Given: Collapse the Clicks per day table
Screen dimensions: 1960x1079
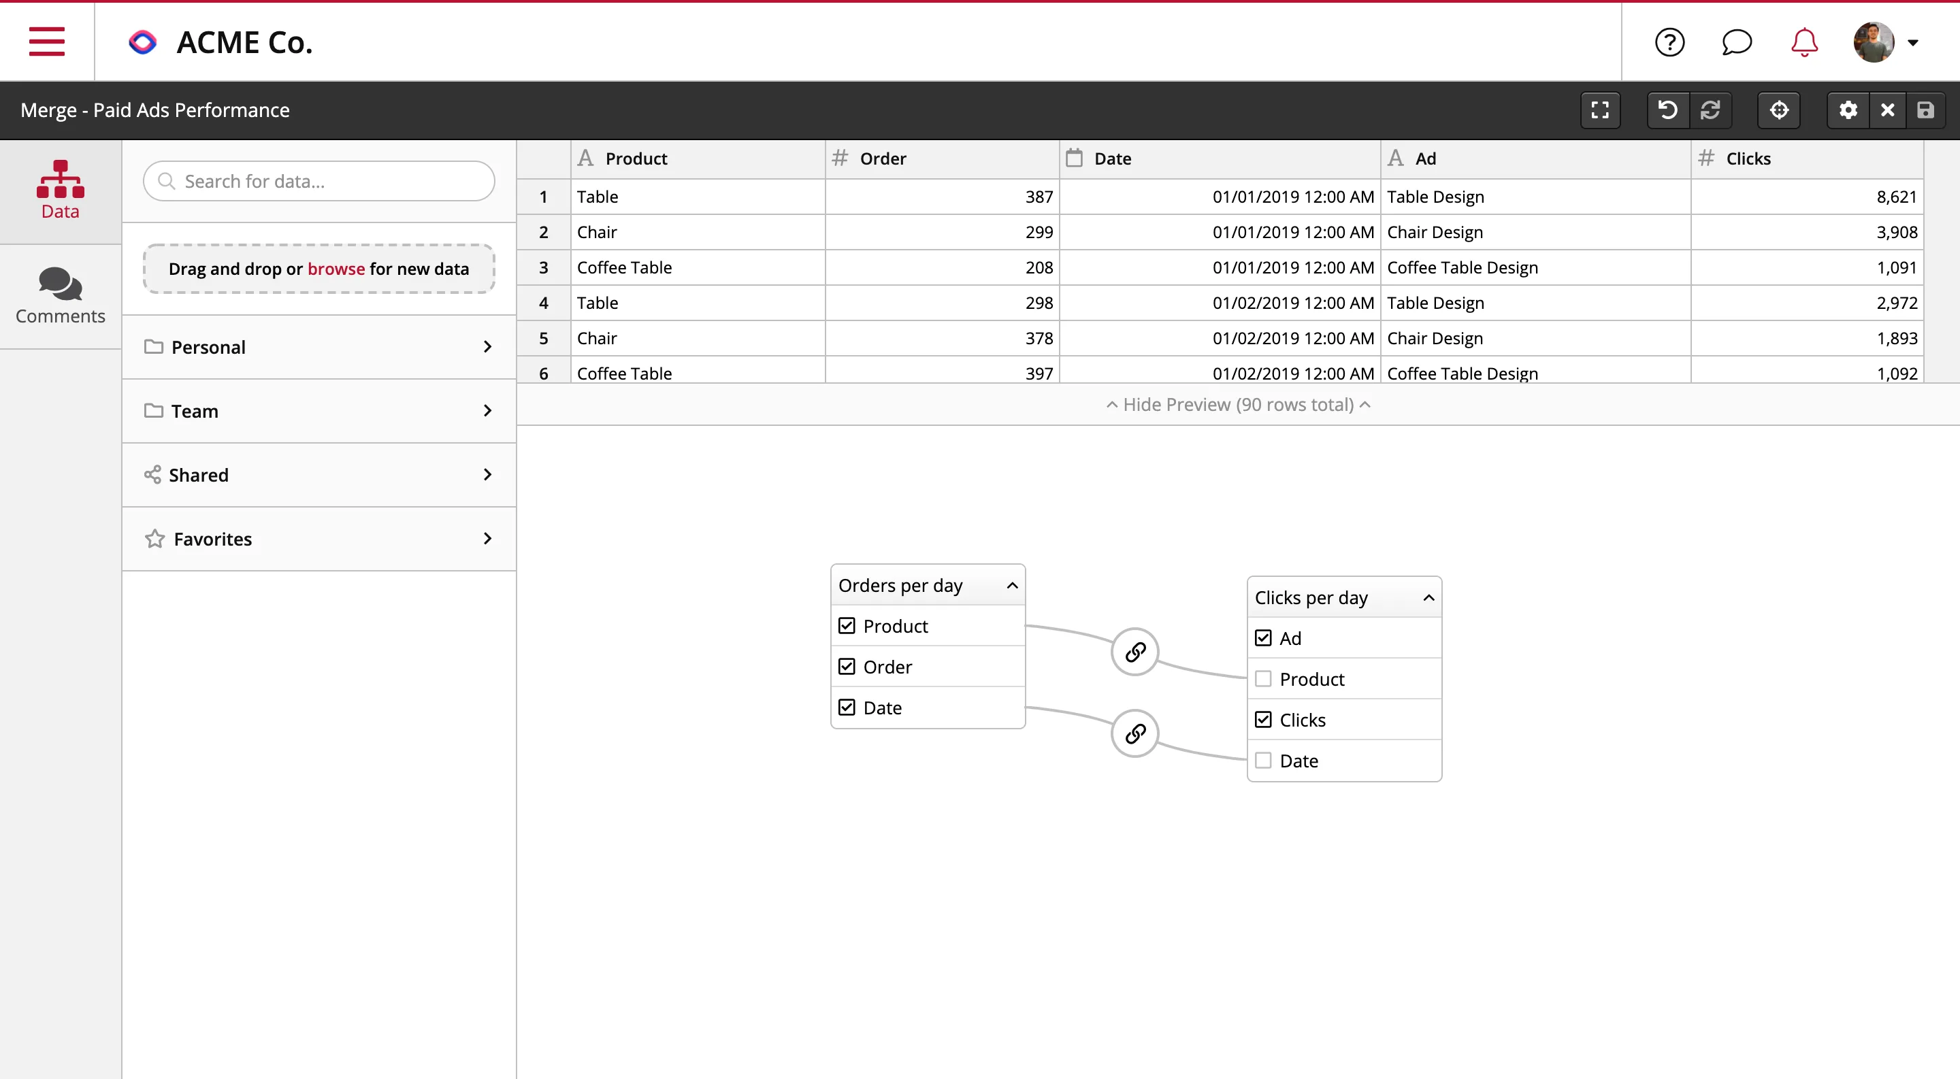Looking at the screenshot, I should click(x=1428, y=598).
